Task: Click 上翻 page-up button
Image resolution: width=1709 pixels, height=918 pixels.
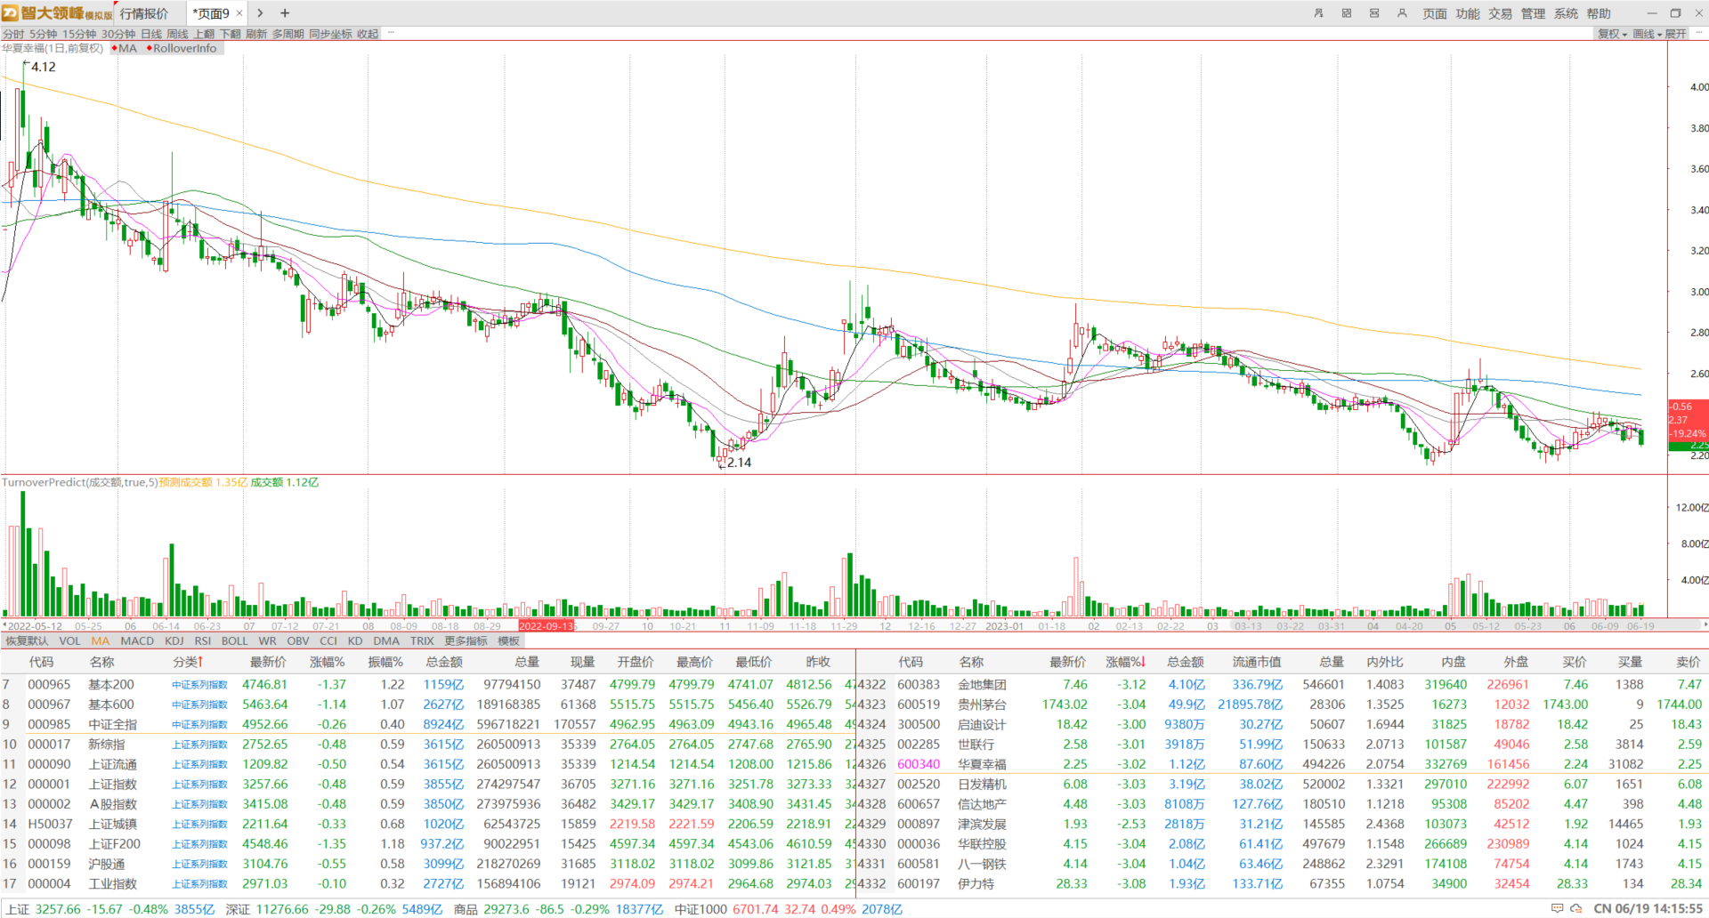Action: click(204, 34)
